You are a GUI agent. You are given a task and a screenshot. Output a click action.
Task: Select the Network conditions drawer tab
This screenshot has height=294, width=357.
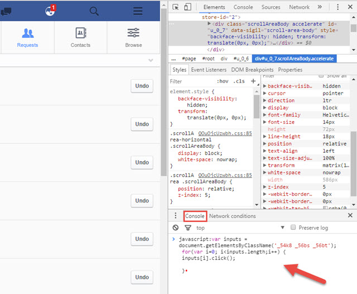click(x=233, y=216)
